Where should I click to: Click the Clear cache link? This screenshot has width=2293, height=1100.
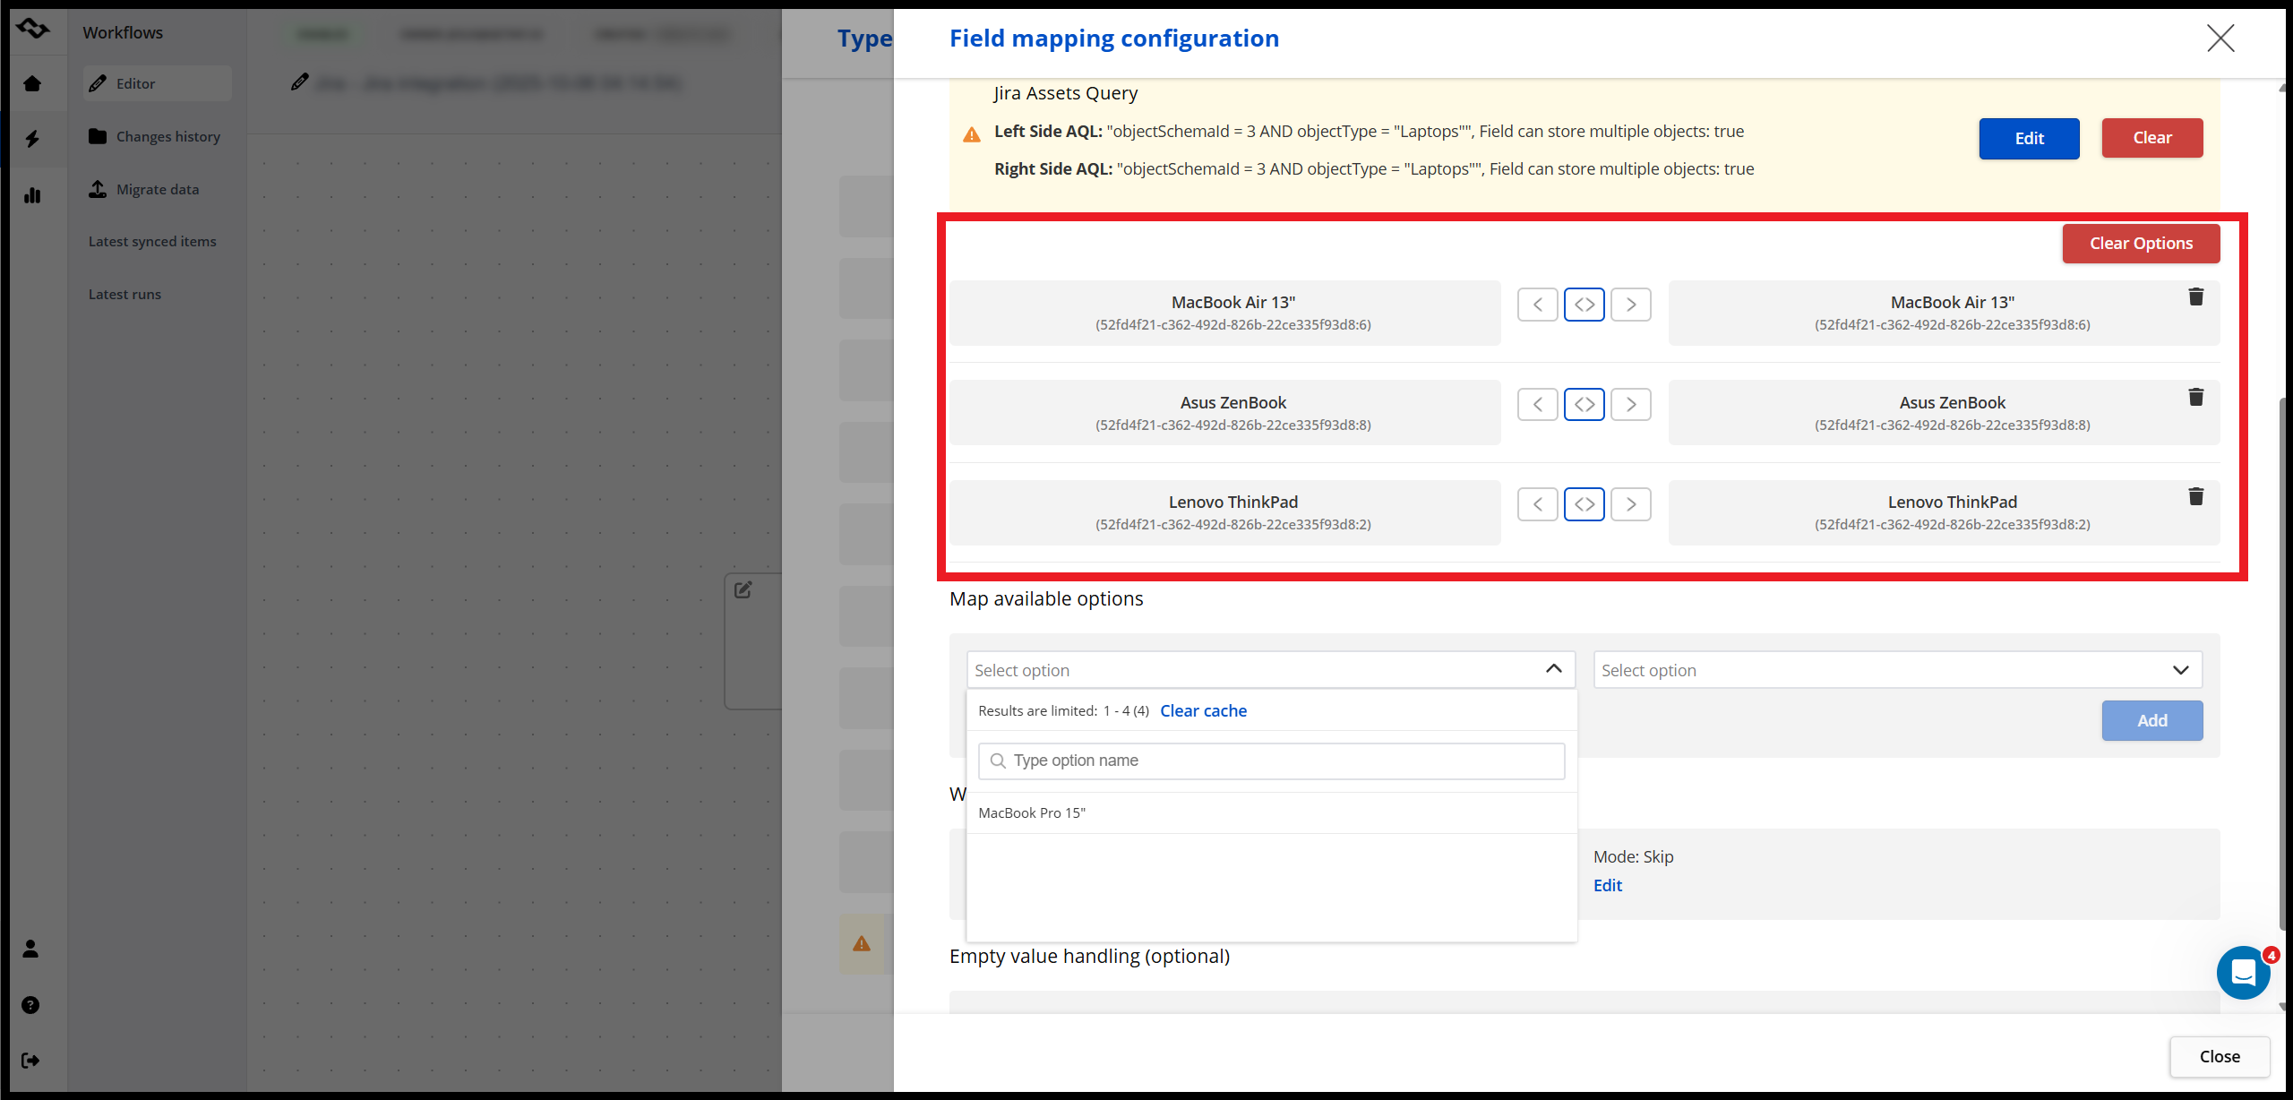(x=1203, y=711)
